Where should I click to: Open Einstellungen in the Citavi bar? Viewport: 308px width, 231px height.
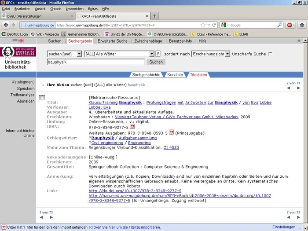point(287,227)
